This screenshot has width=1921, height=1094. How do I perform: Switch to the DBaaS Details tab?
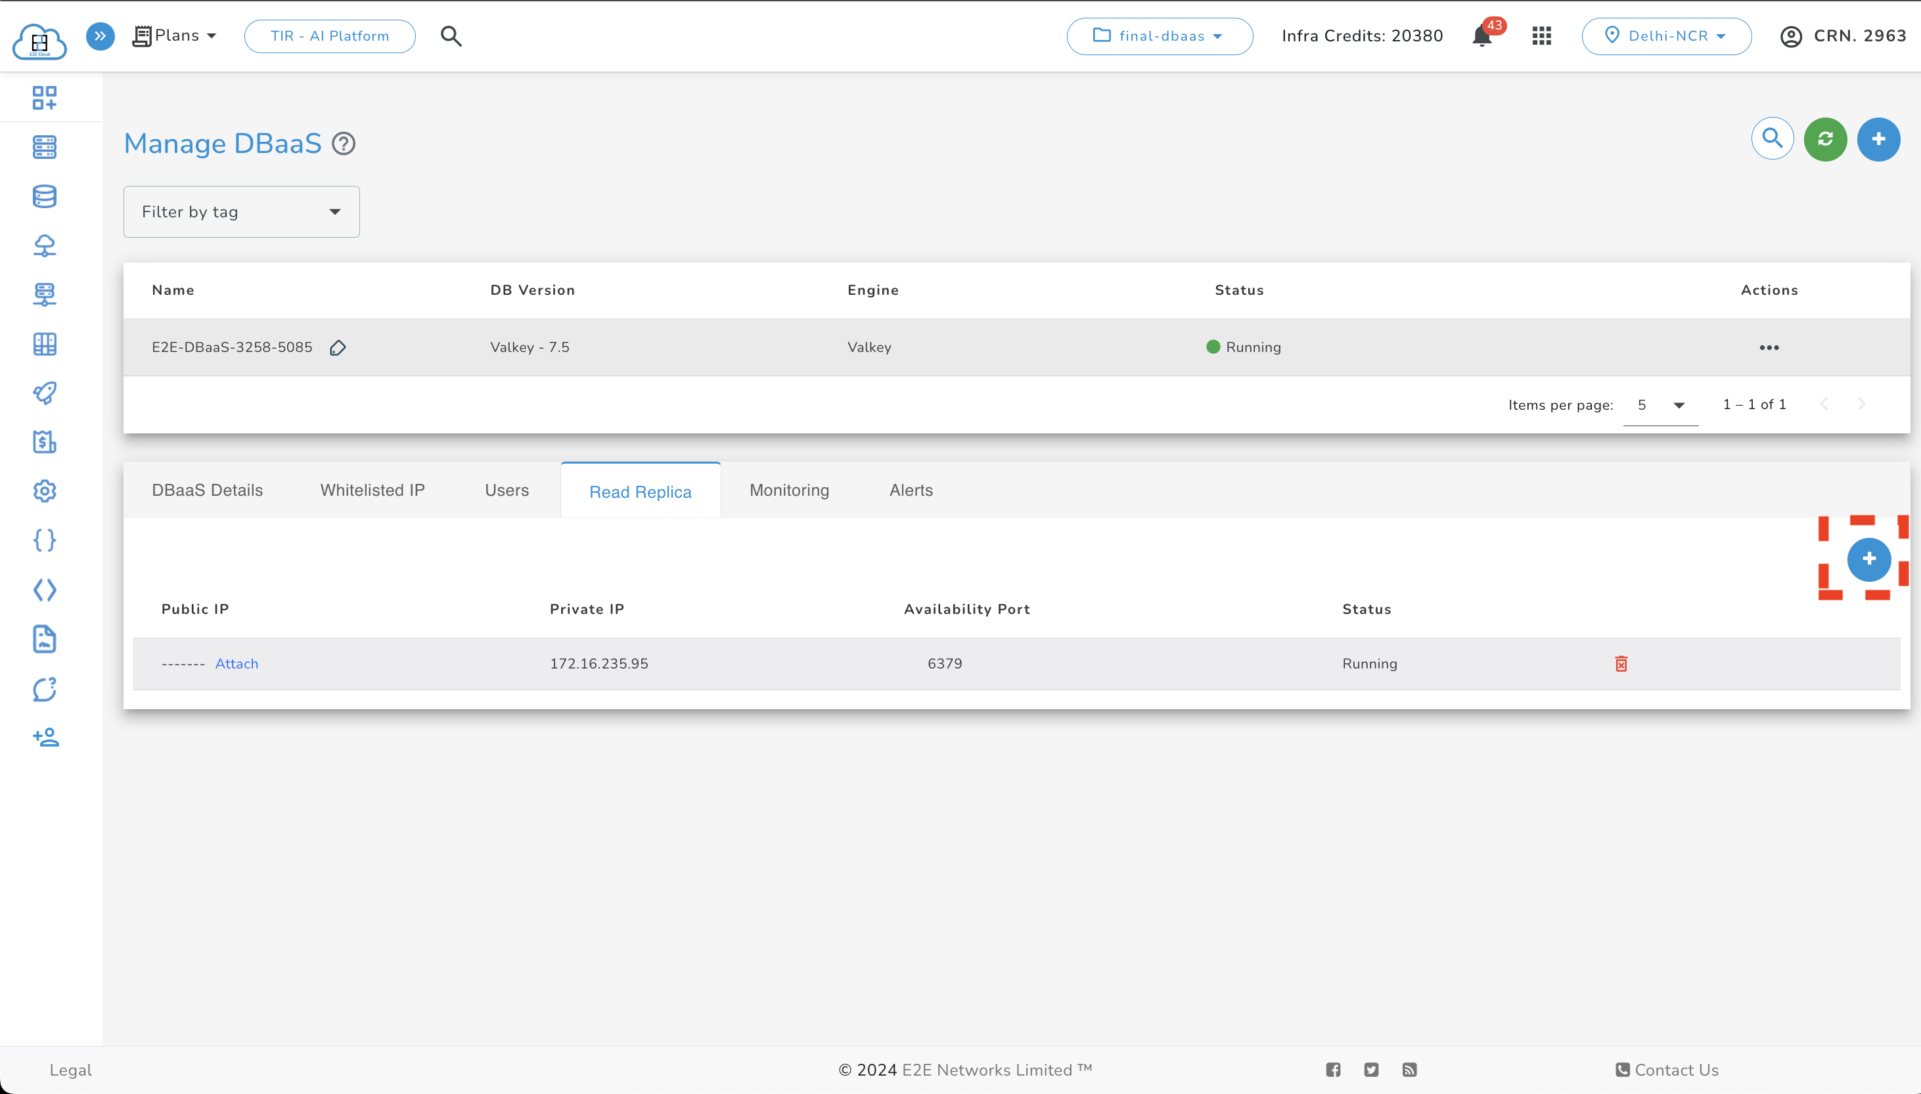click(207, 491)
